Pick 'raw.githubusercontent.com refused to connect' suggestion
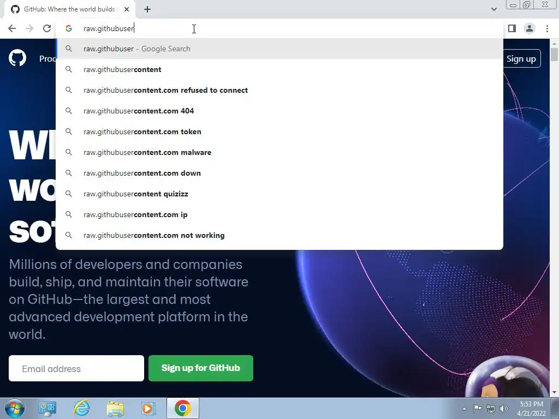The image size is (559, 419). (x=279, y=90)
